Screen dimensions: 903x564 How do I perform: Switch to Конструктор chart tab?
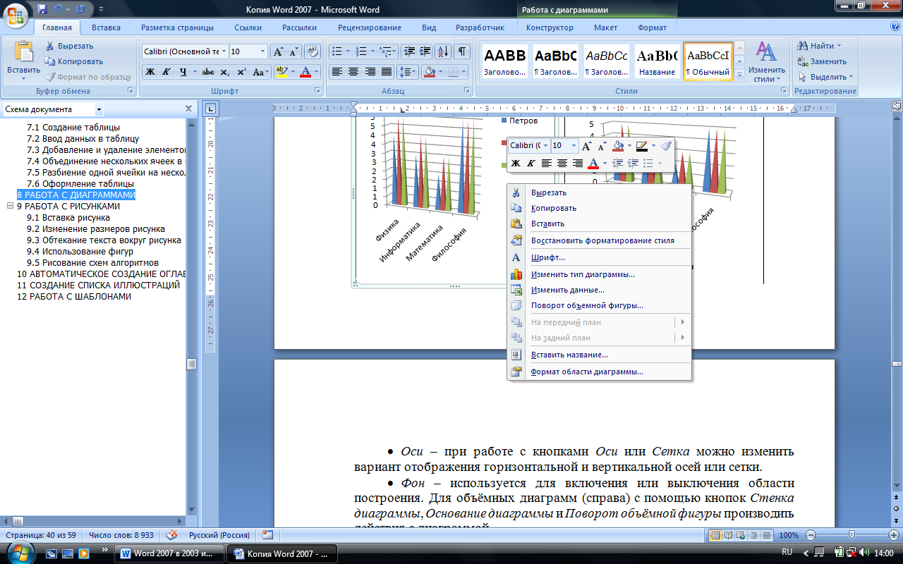tap(550, 27)
